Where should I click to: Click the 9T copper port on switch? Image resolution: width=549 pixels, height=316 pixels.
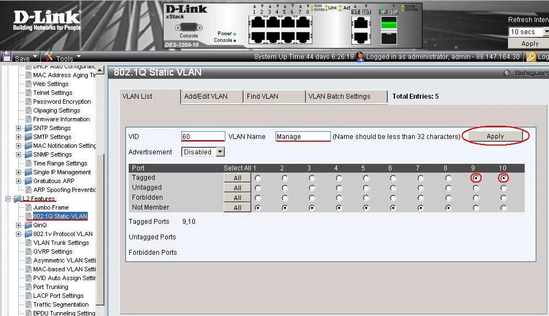point(361,24)
